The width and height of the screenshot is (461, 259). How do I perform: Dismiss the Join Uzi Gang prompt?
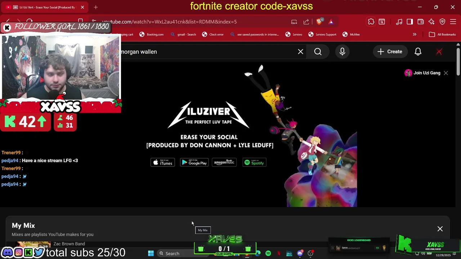446,73
